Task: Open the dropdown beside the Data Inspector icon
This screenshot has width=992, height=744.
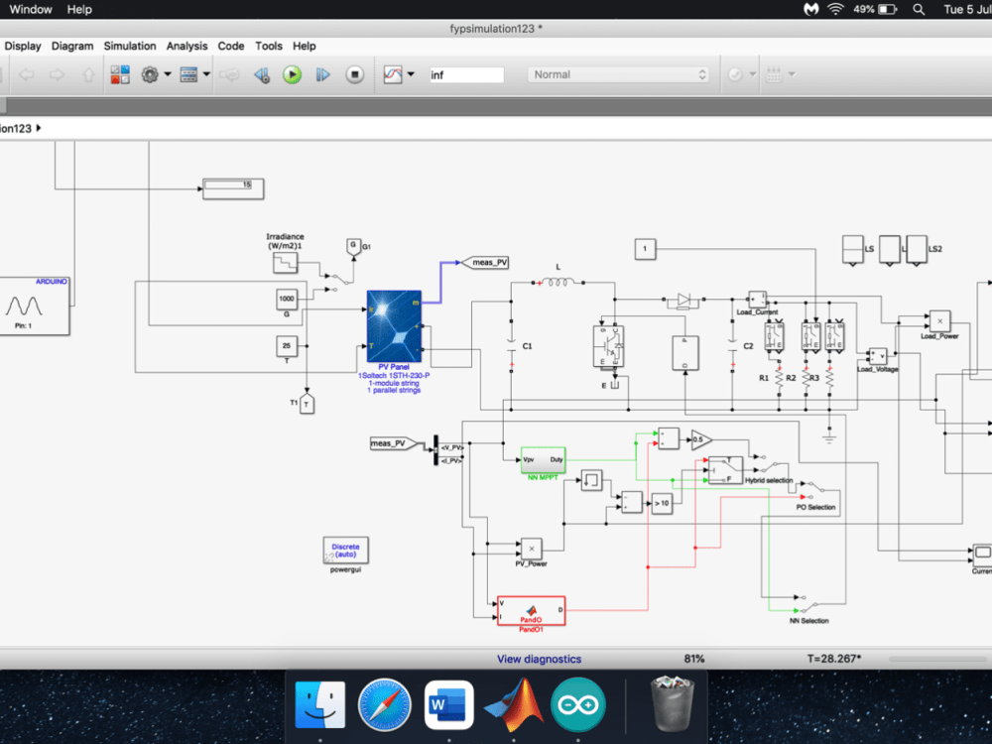Action: (411, 73)
